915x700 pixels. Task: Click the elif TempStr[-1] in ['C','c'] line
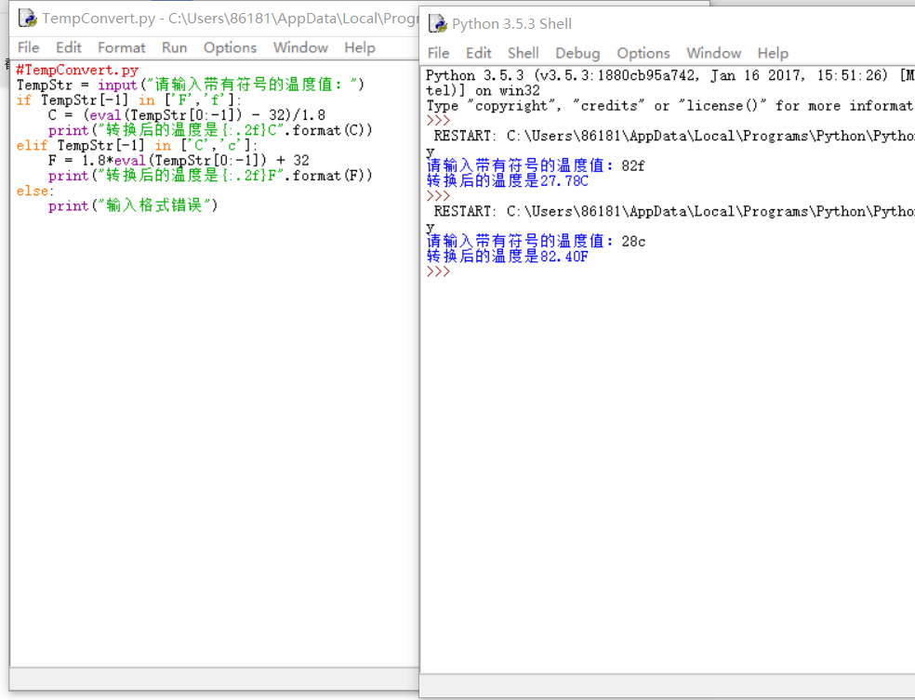[137, 145]
